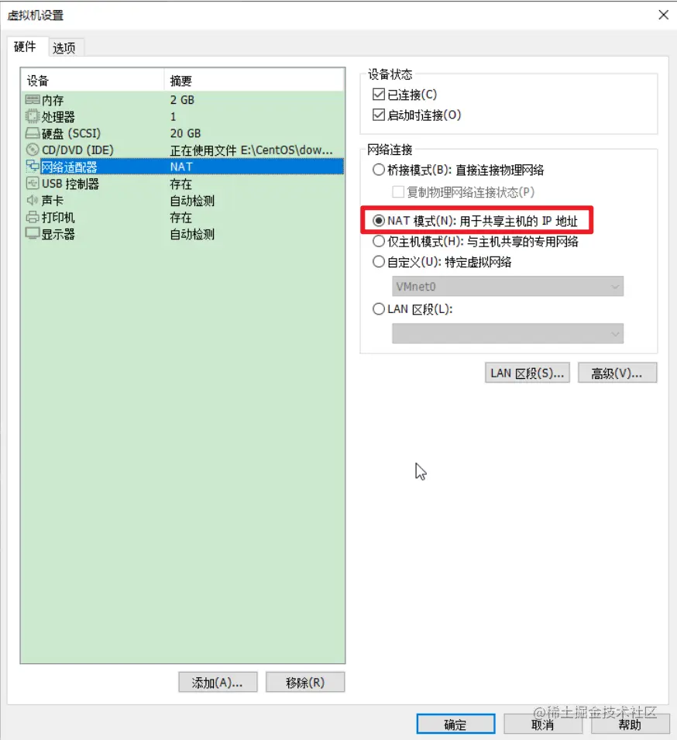Uncheck the 已连接(C) connected checkbox
The width and height of the screenshot is (677, 740).
[378, 95]
